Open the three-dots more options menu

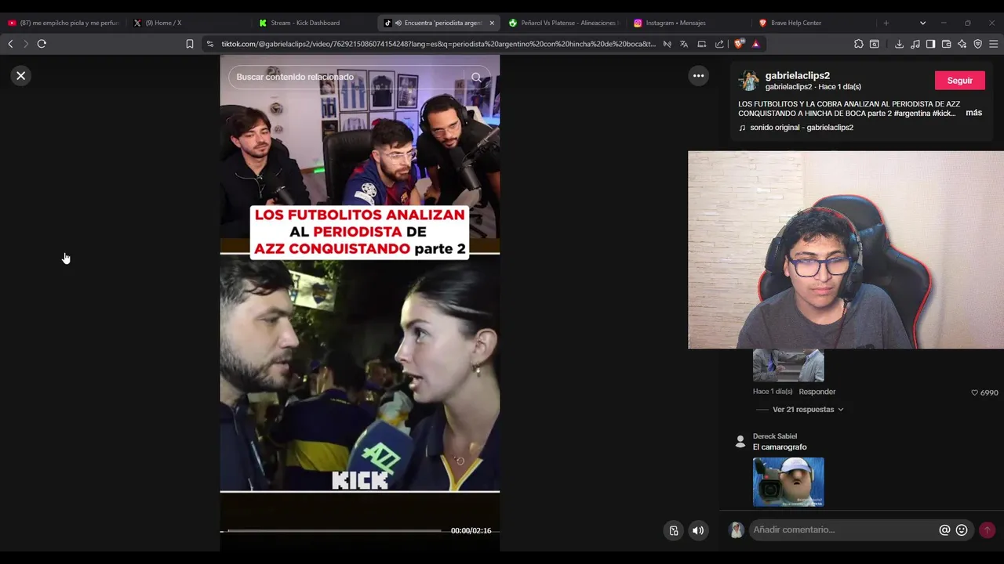pyautogui.click(x=698, y=76)
